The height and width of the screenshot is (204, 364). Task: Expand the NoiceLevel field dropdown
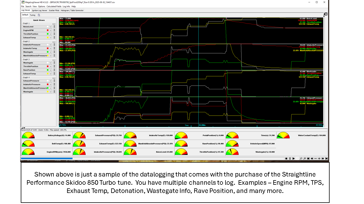pos(51,27)
